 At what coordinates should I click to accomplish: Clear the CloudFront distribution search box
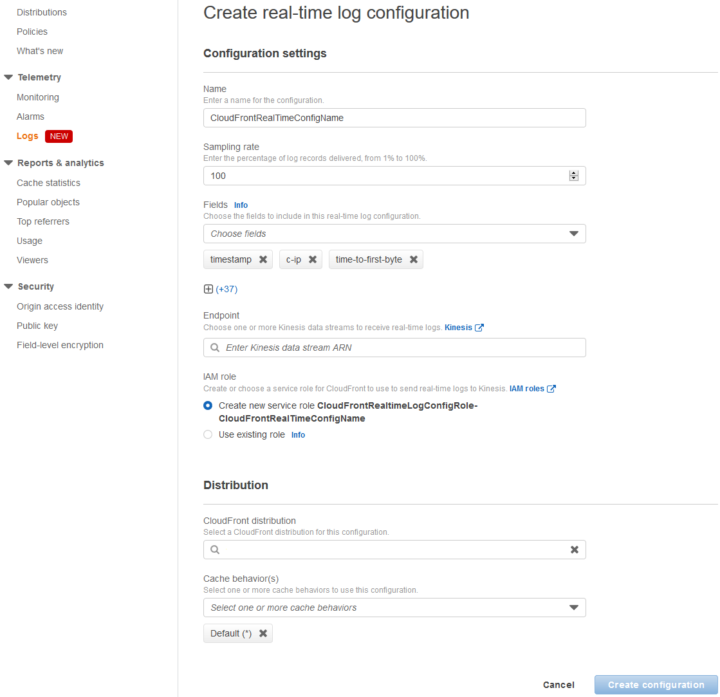click(575, 550)
